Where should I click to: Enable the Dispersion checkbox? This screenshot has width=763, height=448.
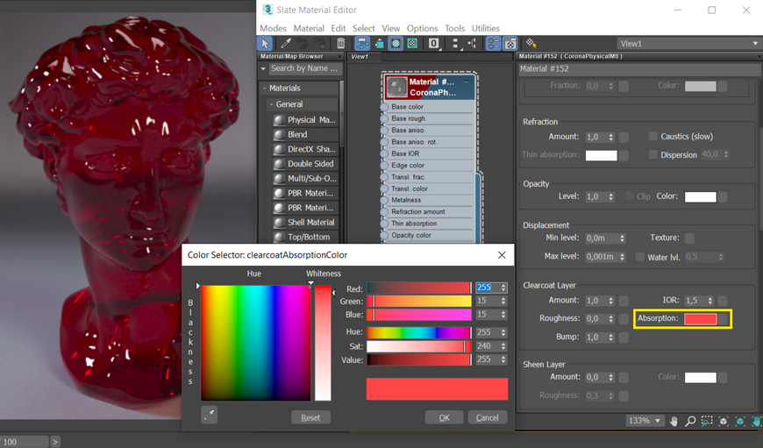pos(653,155)
